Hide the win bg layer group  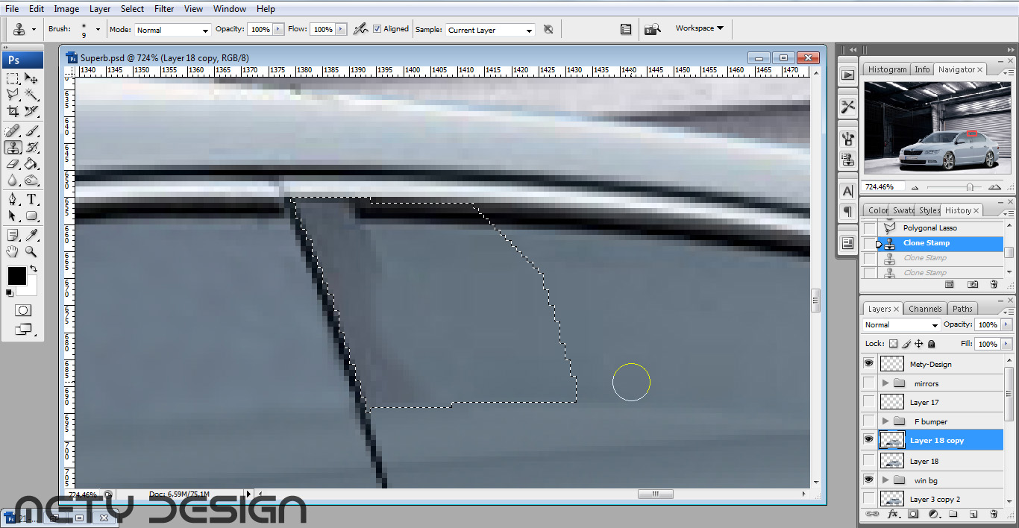point(868,479)
